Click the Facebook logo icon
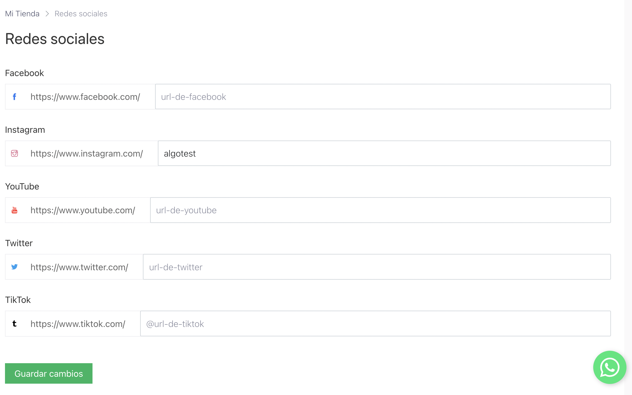Image resolution: width=632 pixels, height=395 pixels. click(14, 97)
